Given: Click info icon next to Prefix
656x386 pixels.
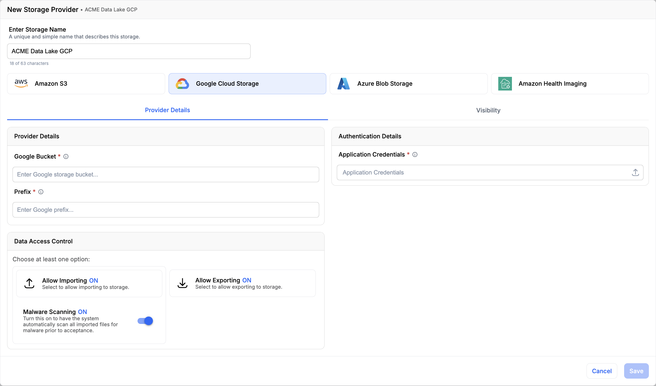Looking at the screenshot, I should (x=41, y=192).
